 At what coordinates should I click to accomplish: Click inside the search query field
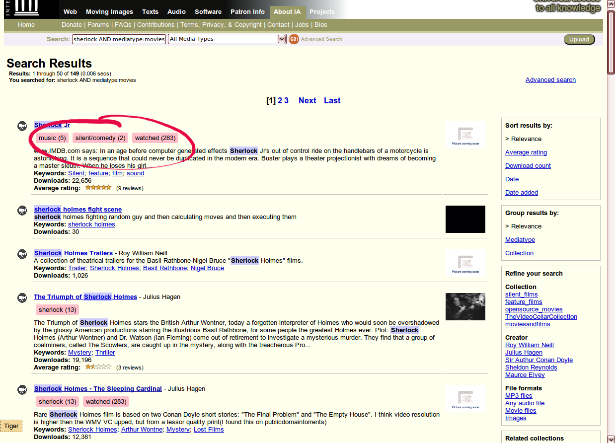(x=118, y=39)
